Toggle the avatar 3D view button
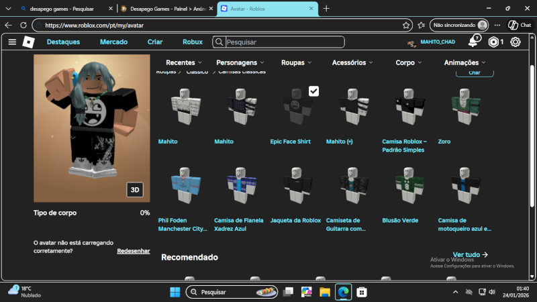This screenshot has height=302, width=537. [x=135, y=190]
